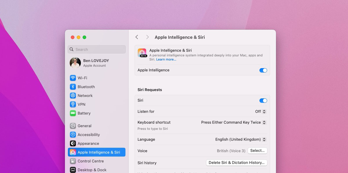The height and width of the screenshot is (173, 348).
Task: Follow the Learn more… link
Action: 166,59
